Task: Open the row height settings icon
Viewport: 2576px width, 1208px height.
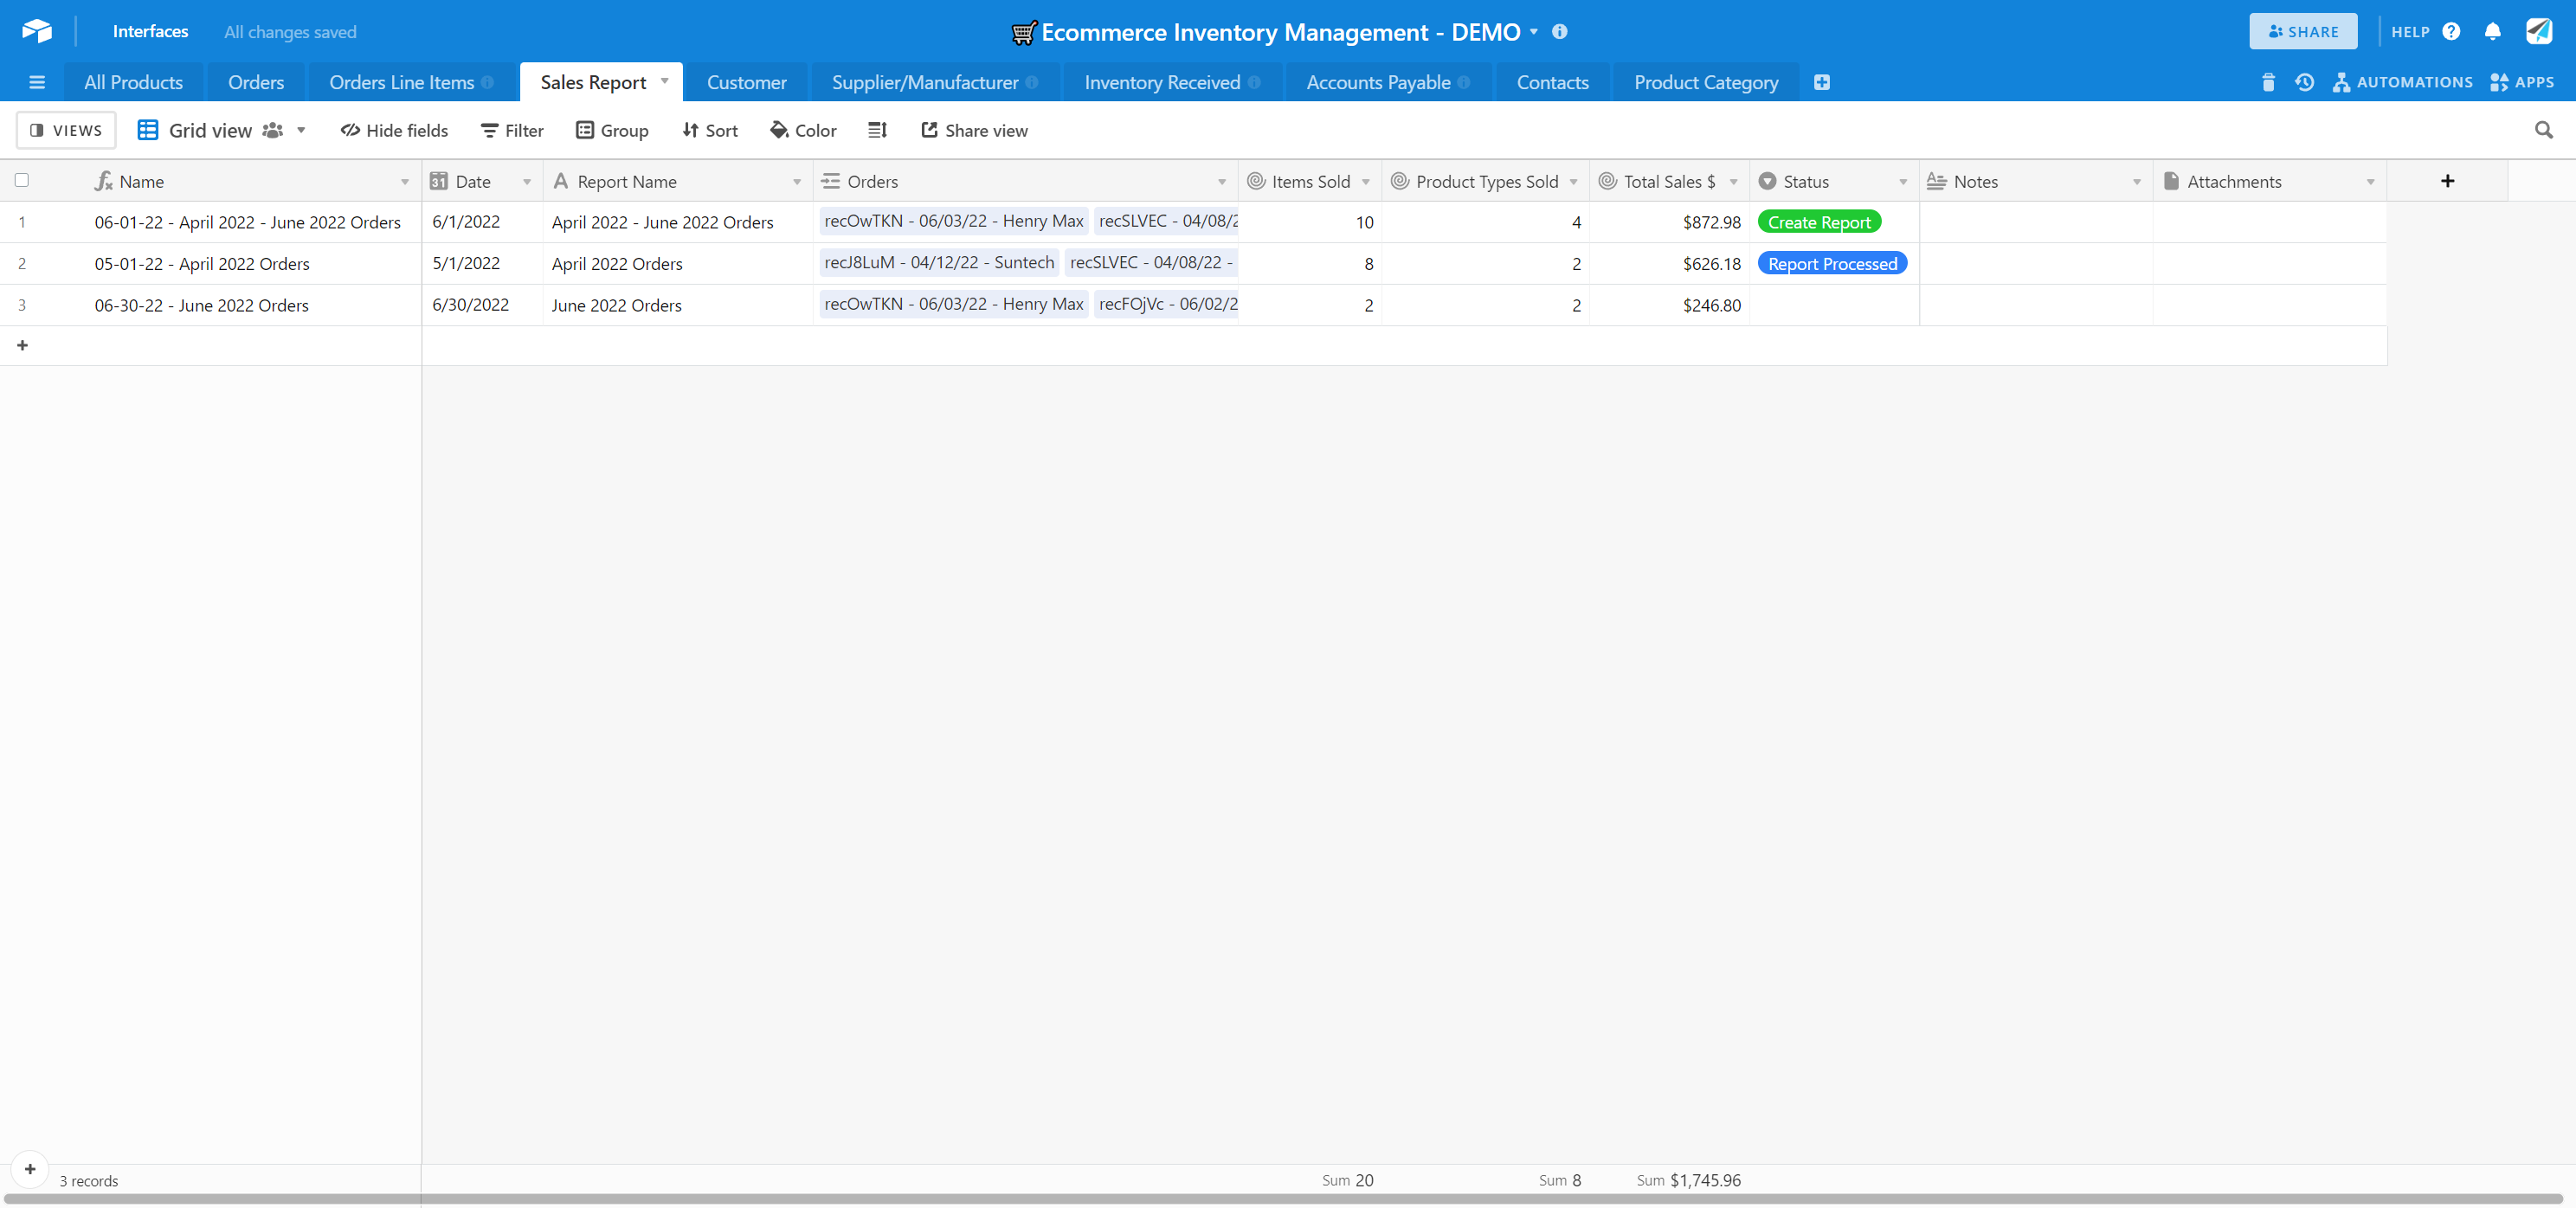Action: click(877, 130)
